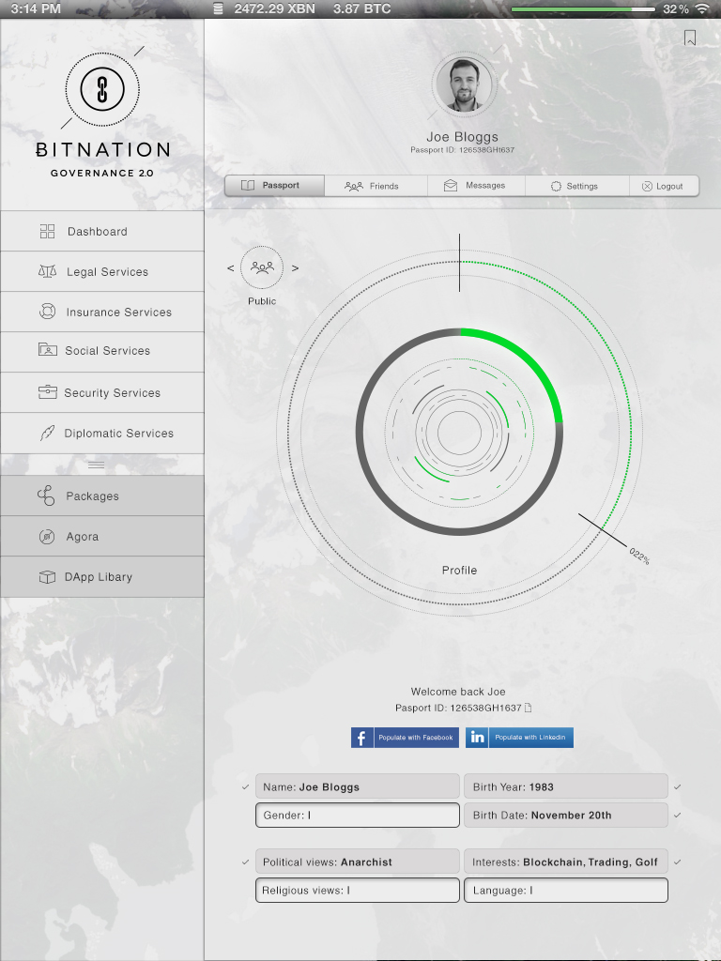Toggle the checkmark next to Birth Year
The height and width of the screenshot is (961, 721).
[678, 786]
